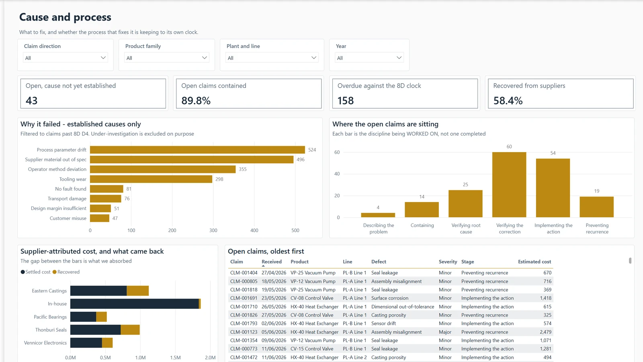Click the Process parameter drift axis label

[61, 150]
